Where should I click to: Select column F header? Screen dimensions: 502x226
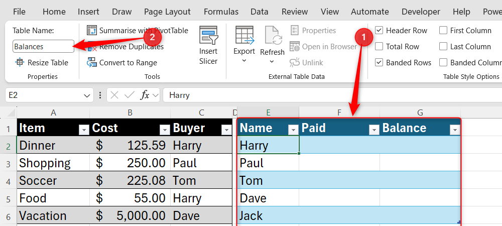click(x=339, y=112)
